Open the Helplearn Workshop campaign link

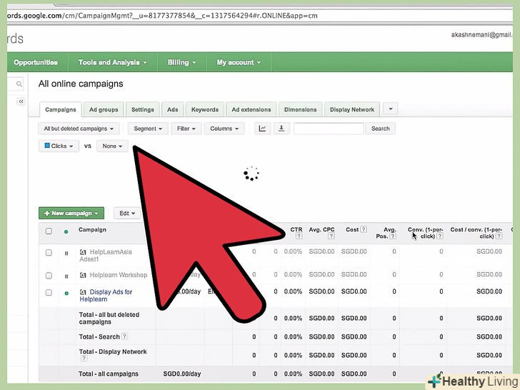(119, 275)
